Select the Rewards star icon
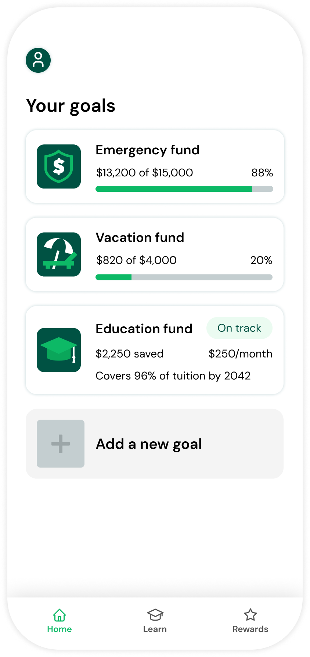This screenshot has height=657, width=310. click(x=250, y=615)
